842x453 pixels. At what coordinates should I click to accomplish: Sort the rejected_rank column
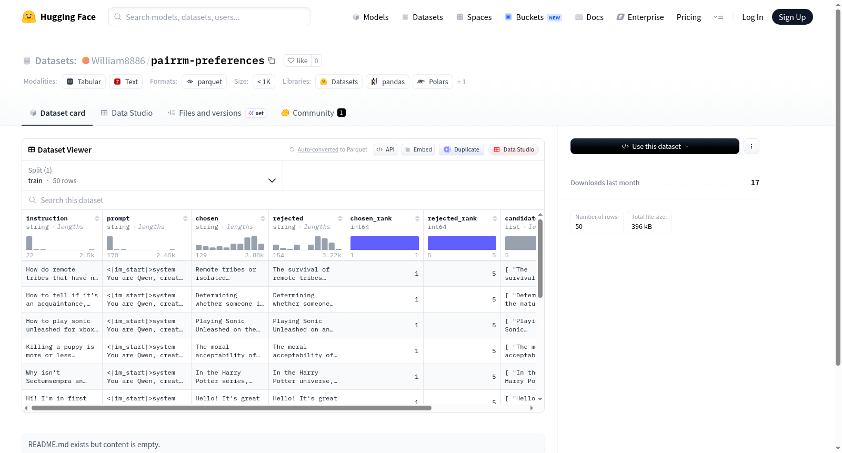pyautogui.click(x=495, y=218)
